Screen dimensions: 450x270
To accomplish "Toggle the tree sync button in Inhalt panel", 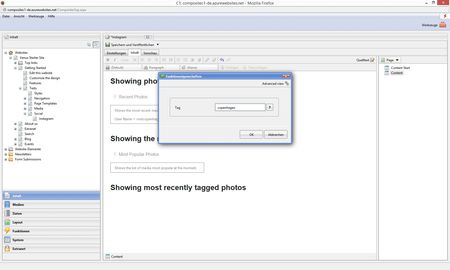I will (x=96, y=45).
